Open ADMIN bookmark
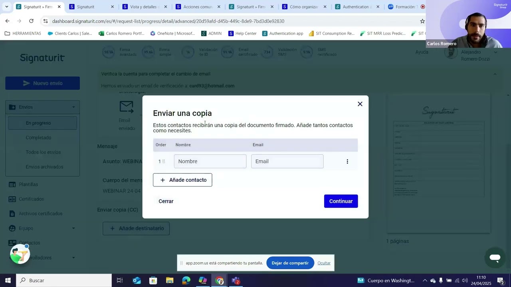 [211, 33]
